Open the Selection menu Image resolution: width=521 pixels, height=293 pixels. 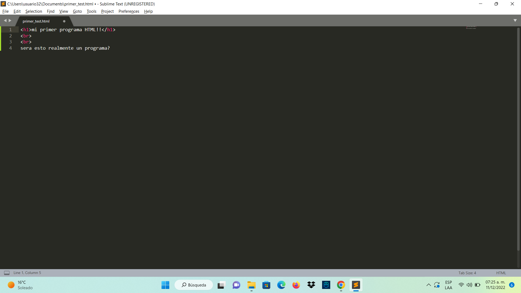34,11
